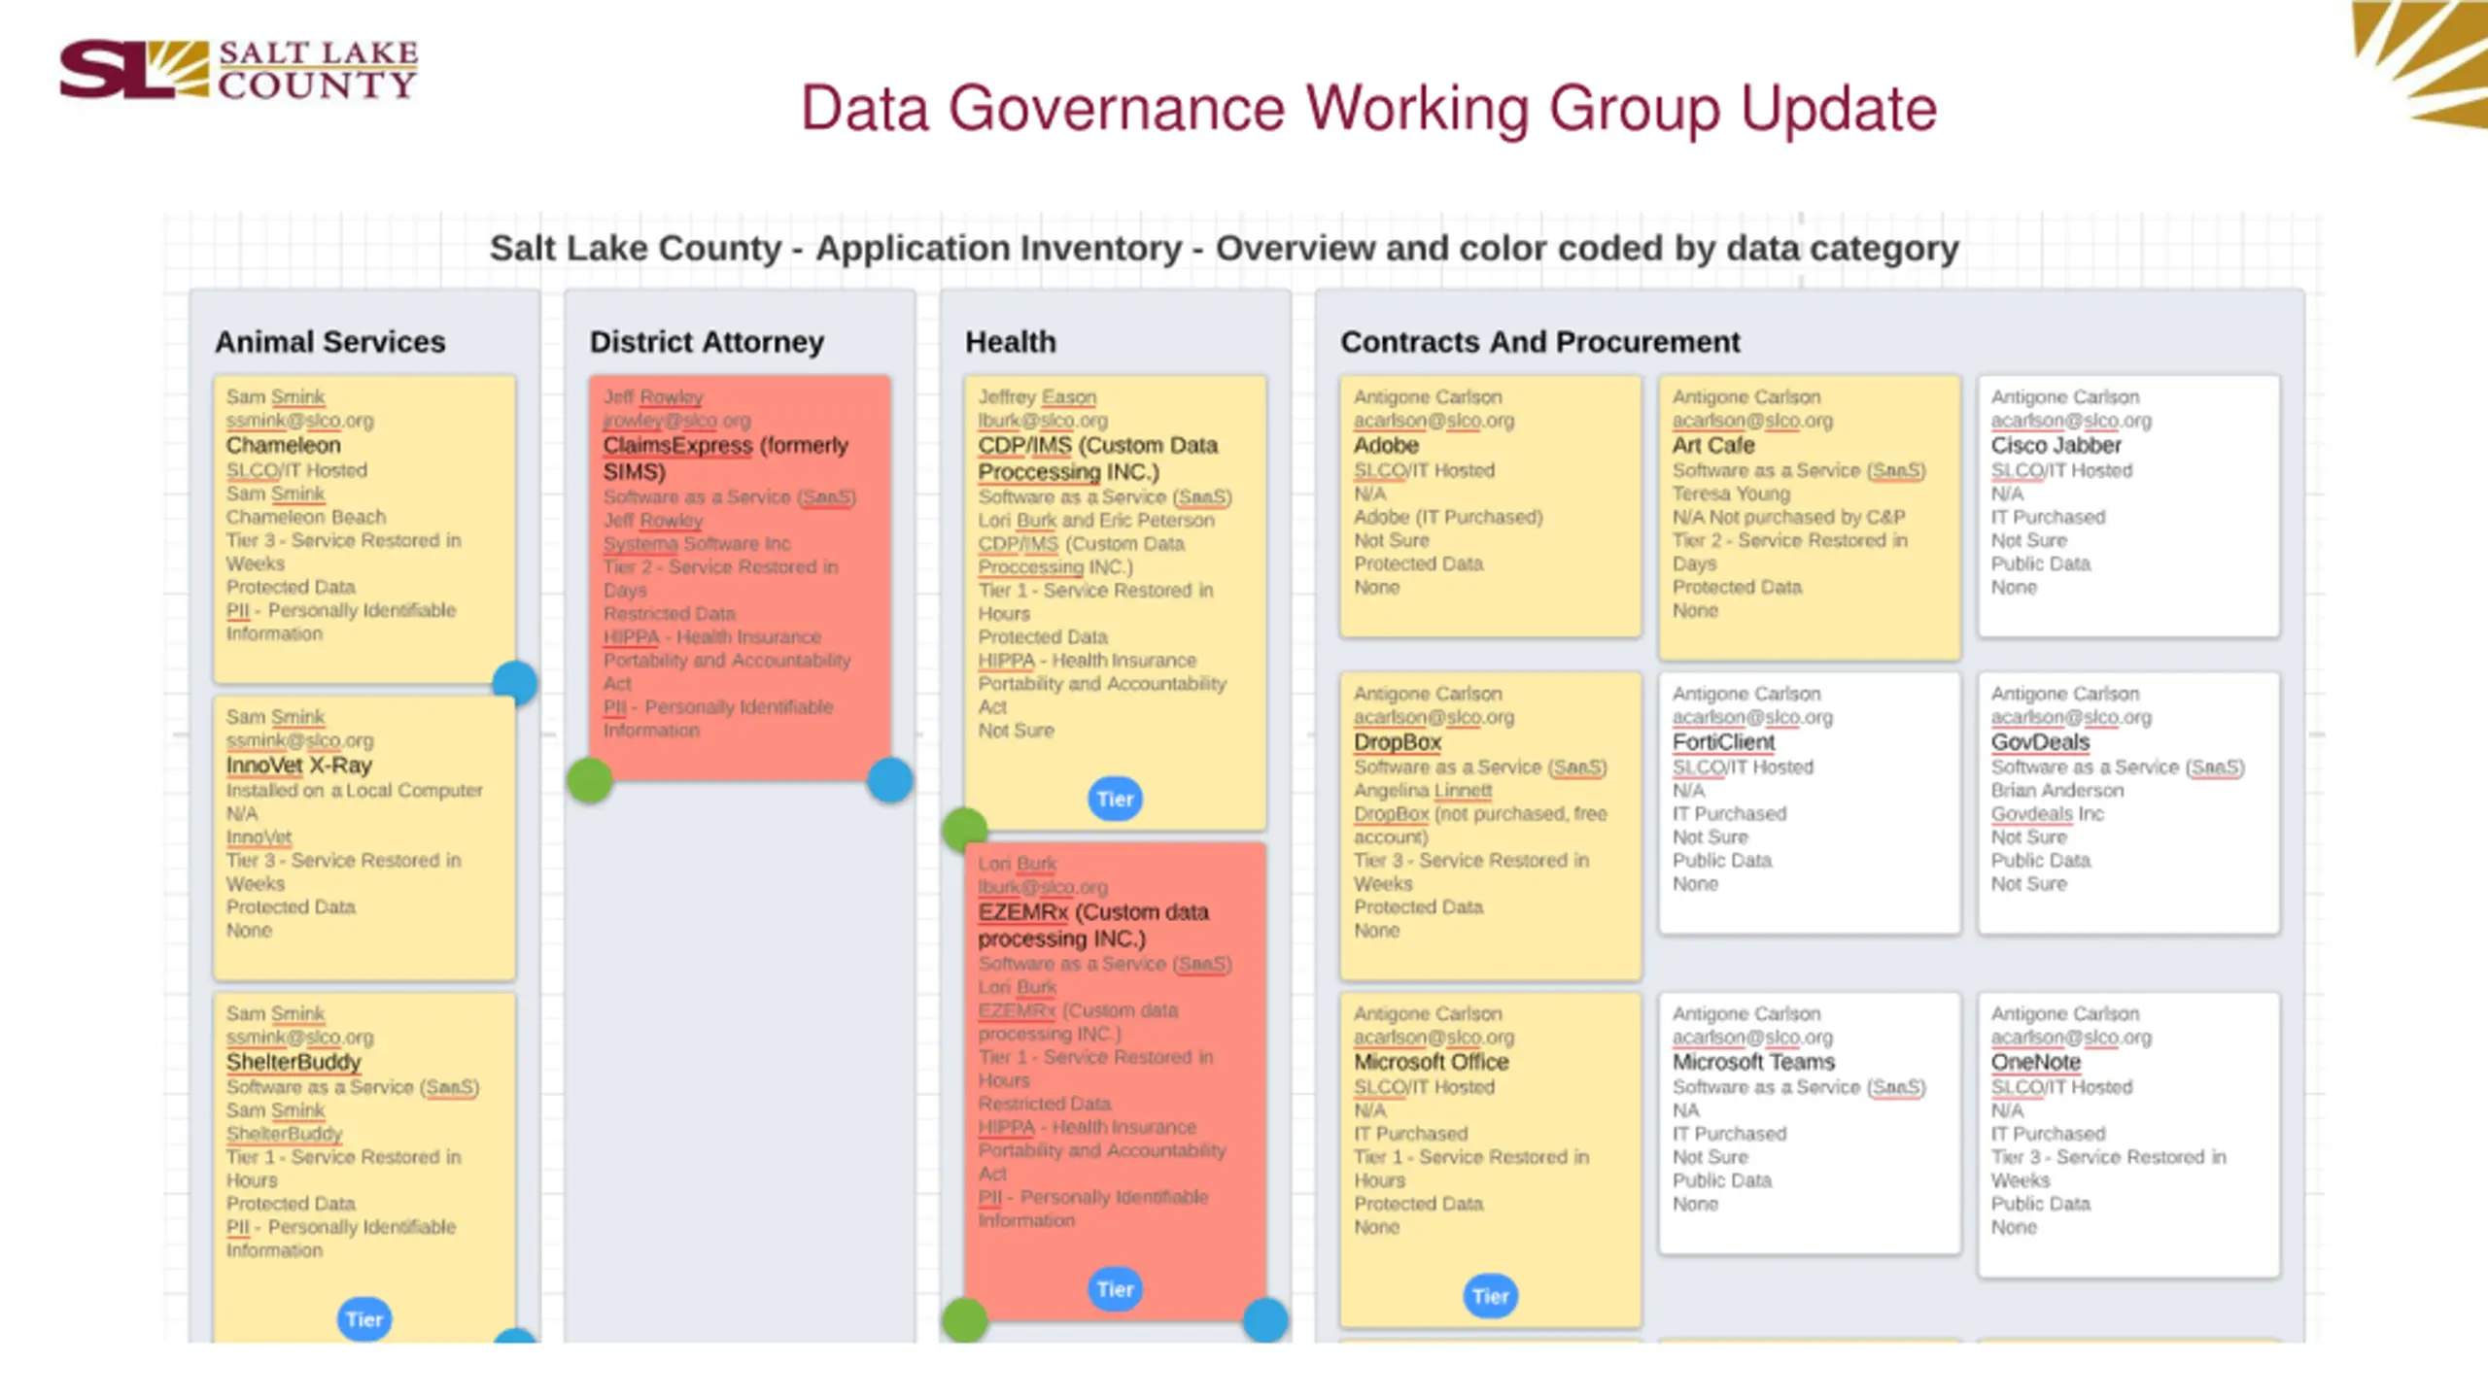Open the acarlson@slco.org link on GovDeals card
The image size is (2488, 1399).
tap(2071, 717)
